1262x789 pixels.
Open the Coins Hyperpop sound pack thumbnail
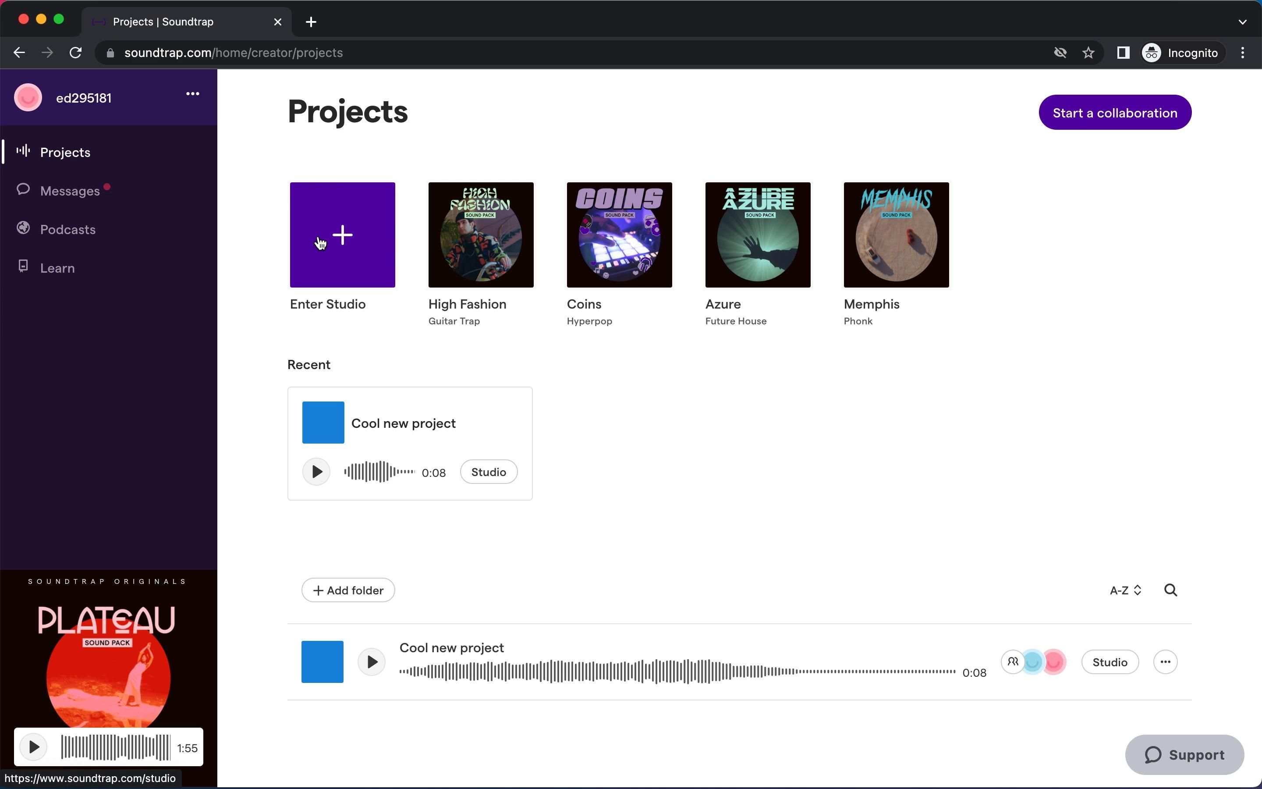tap(619, 235)
